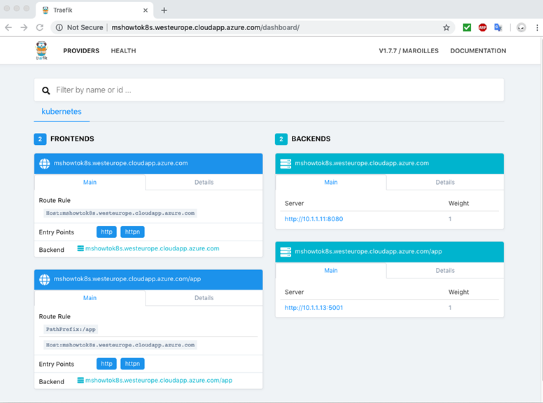543x403 pixels.
Task: Open the HEALTH menu item
Action: point(123,51)
